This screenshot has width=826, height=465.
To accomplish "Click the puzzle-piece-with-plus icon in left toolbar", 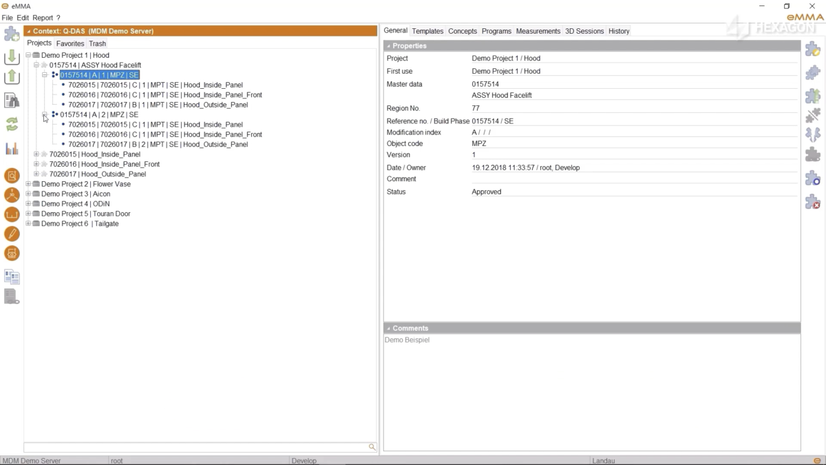I will [x=12, y=34].
